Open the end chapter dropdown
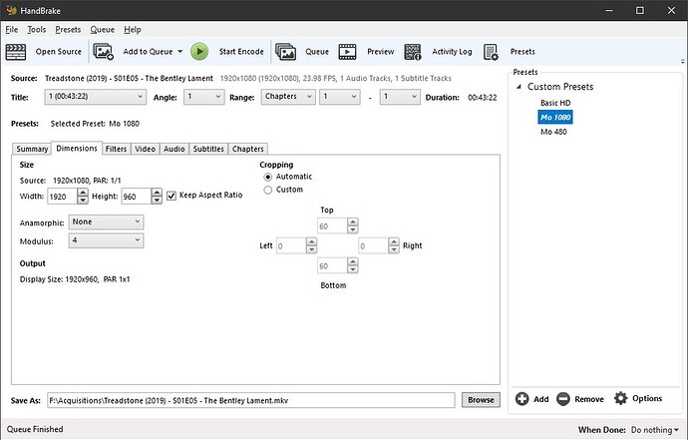688x440 pixels. (x=399, y=97)
